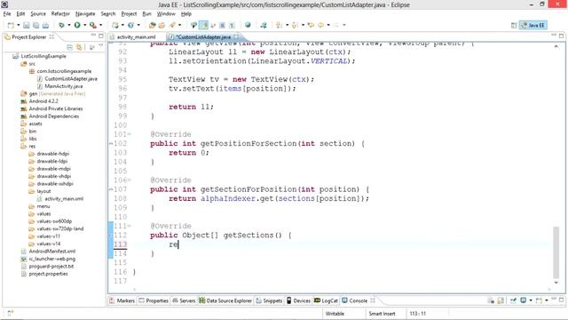Image resolution: width=568 pixels, height=320 pixels.
Task: Open the dropdown arrow next to Run icon
Action: [85, 25]
